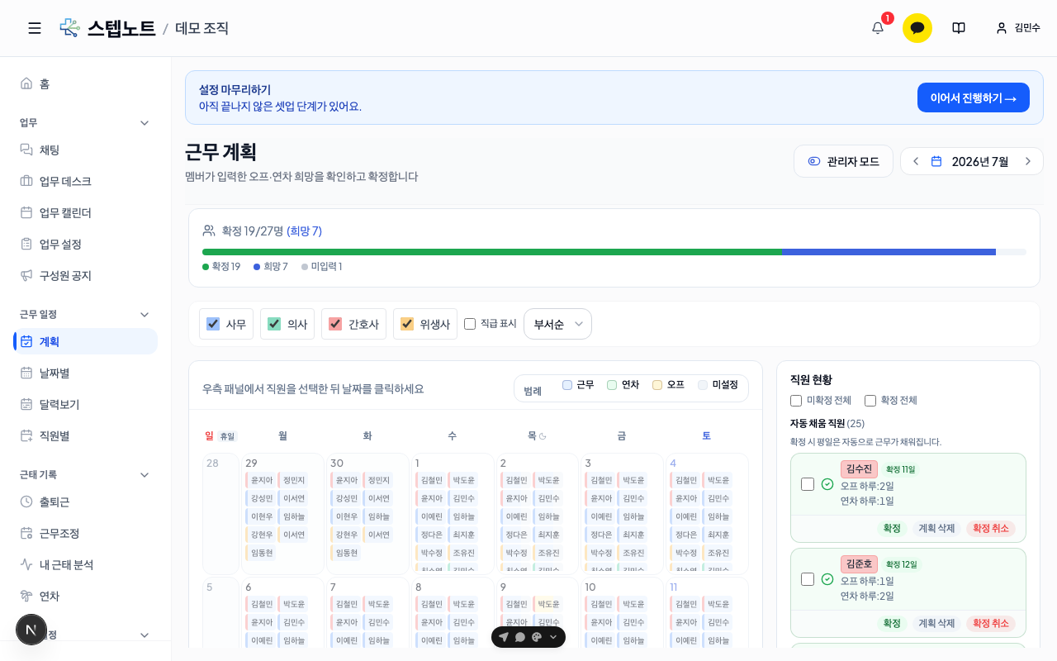Click the 이어서 진행하기 button
The height and width of the screenshot is (661, 1057).
[x=974, y=97]
